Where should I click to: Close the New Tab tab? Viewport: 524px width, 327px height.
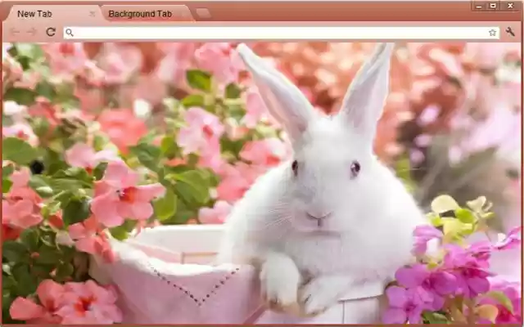click(93, 14)
